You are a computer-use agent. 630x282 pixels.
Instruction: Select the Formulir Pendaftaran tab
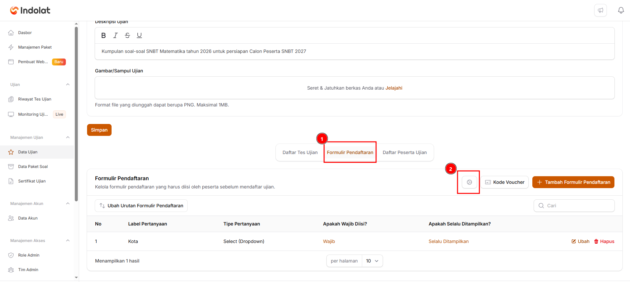(x=350, y=152)
